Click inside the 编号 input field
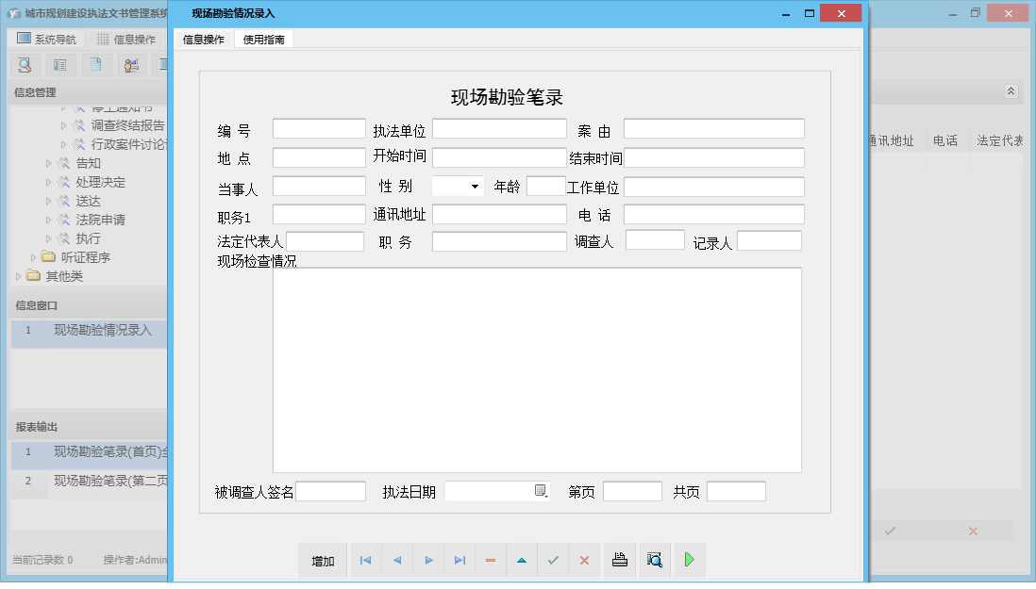This screenshot has width=1036, height=589. [318, 127]
